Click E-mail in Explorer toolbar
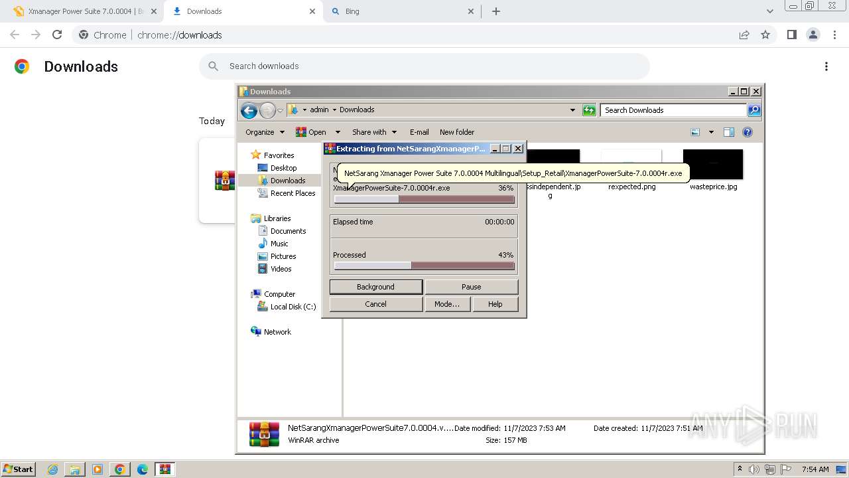The image size is (849, 478). click(x=419, y=132)
